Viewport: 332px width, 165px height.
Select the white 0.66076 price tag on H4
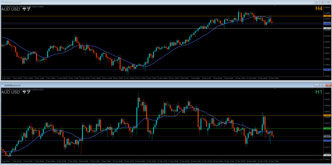327,28
